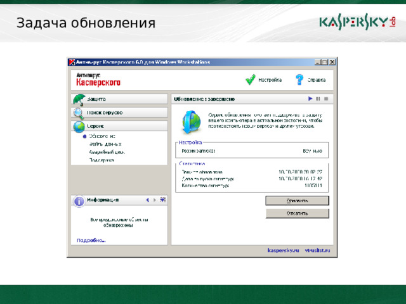This screenshot has height=304, width=406.
Task: Click the round Информация icon
Action: point(79,201)
